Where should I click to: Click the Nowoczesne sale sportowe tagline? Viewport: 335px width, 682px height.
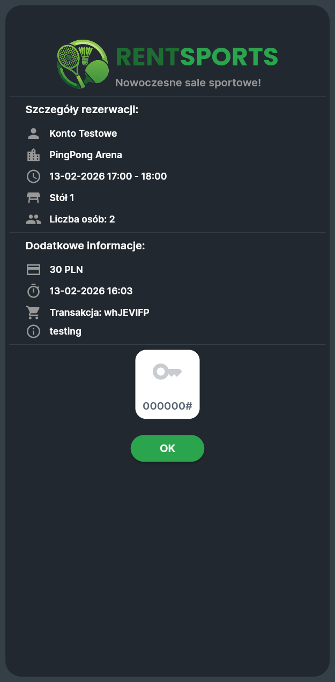point(188,83)
